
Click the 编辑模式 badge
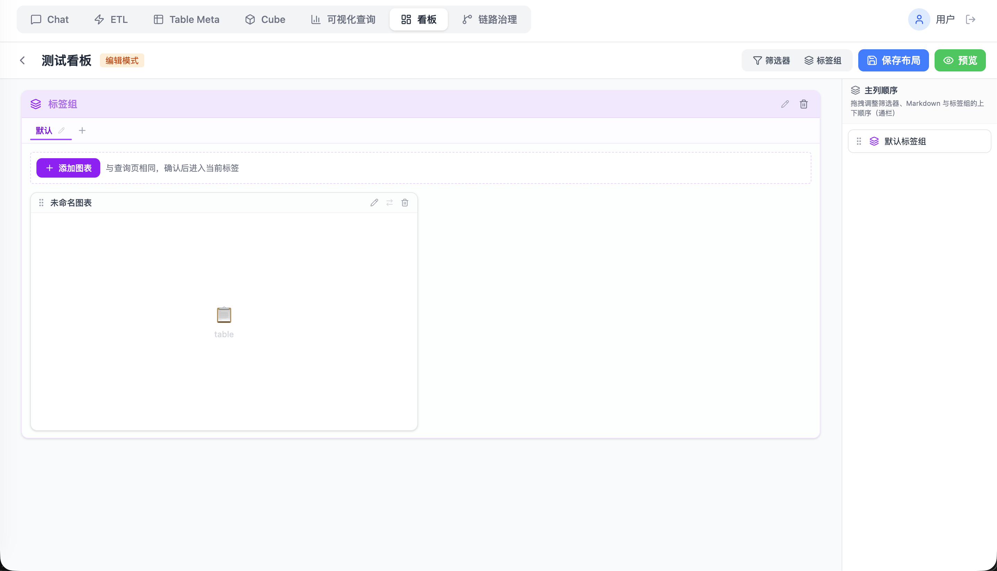pos(122,60)
